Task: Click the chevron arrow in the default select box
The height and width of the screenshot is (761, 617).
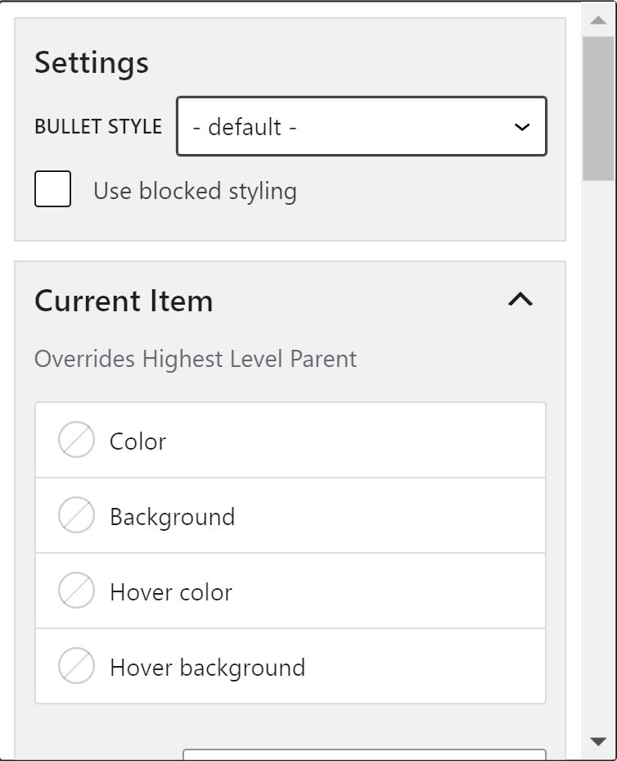Action: 521,128
